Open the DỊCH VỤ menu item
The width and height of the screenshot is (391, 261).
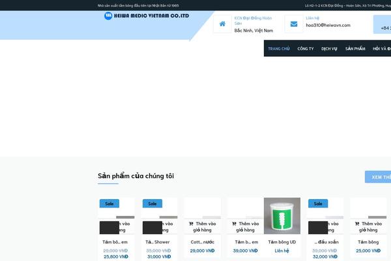coord(329,49)
